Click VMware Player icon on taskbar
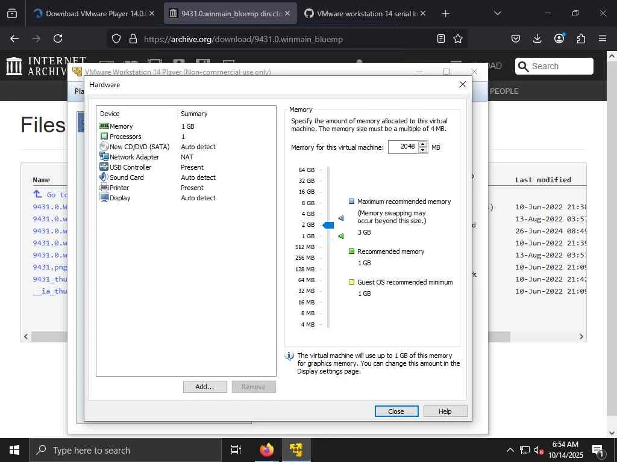This screenshot has width=617, height=462. [x=296, y=450]
